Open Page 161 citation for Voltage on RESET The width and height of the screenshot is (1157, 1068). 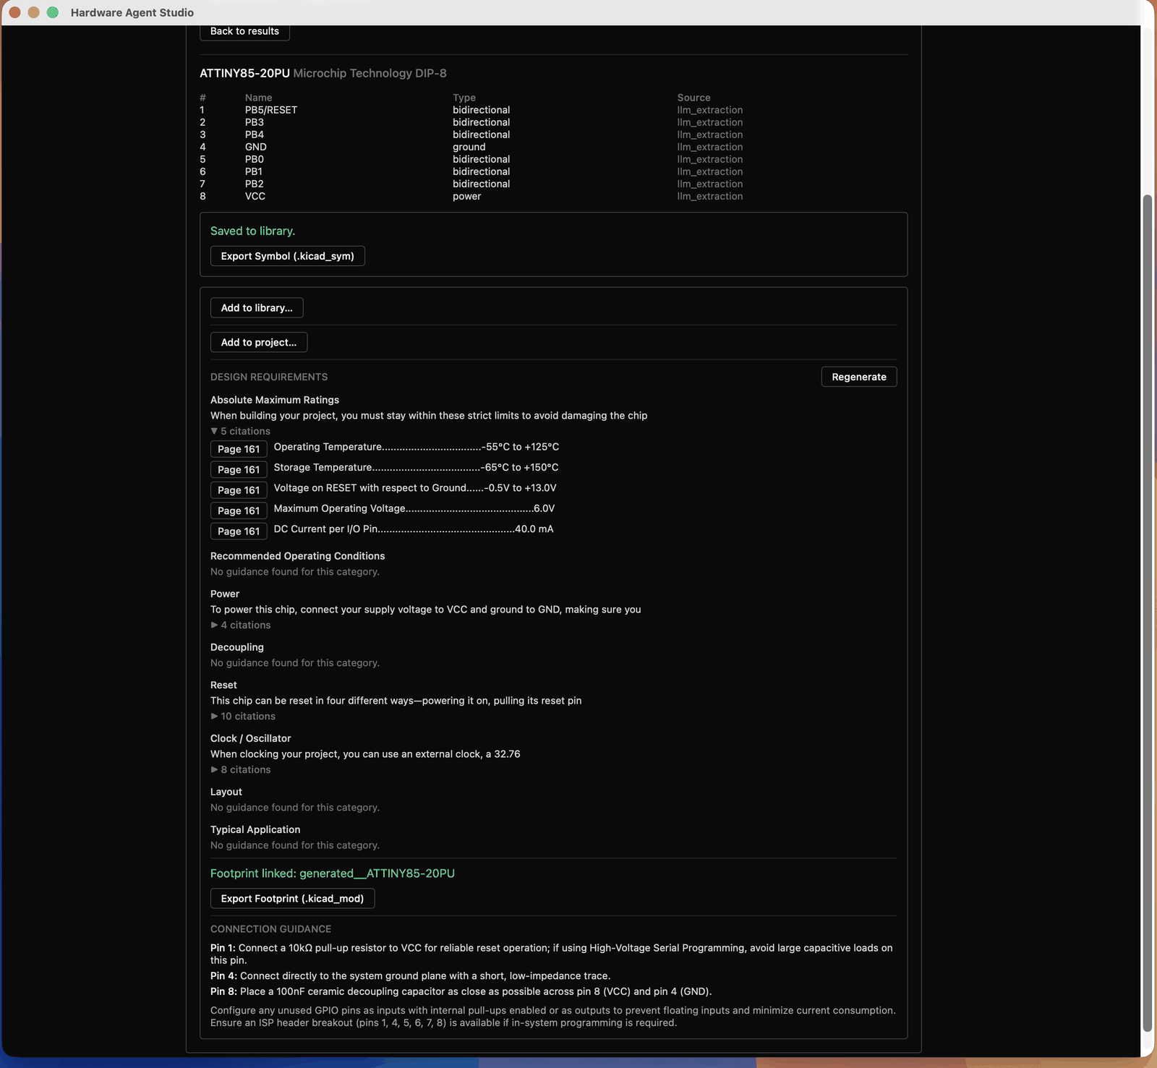click(x=239, y=490)
